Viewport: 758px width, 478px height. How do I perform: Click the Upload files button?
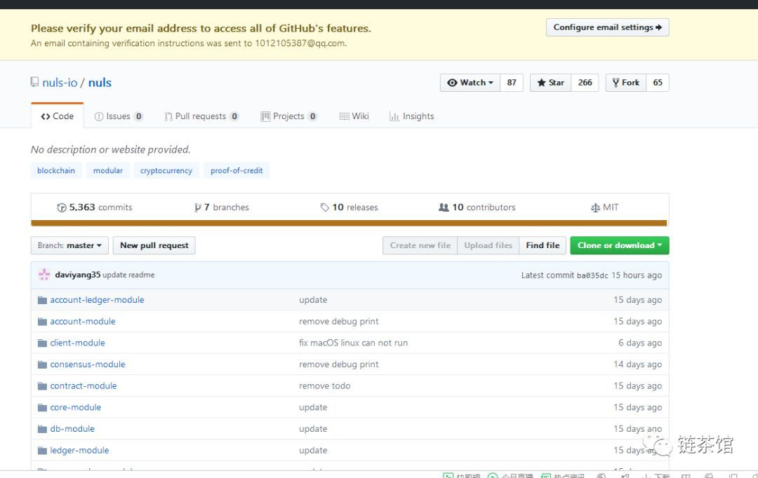pos(488,245)
